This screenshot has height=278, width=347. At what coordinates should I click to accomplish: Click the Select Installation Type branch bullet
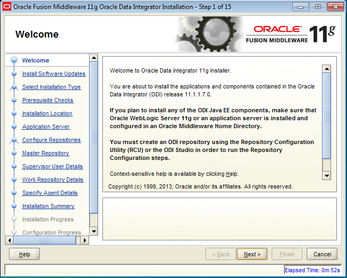(x=14, y=87)
